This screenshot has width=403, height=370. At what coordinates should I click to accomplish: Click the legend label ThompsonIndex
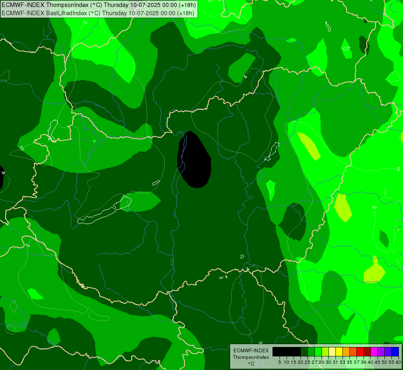click(251, 357)
